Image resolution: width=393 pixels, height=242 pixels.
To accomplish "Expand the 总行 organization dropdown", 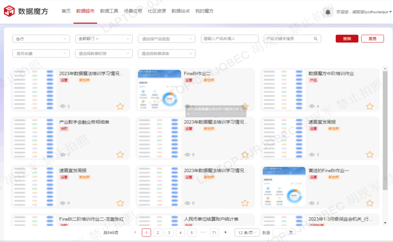I will [41, 39].
